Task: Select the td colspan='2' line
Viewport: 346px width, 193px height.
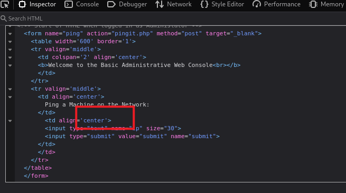Action: point(92,57)
